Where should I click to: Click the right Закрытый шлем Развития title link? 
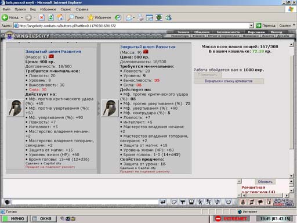pos(148,47)
